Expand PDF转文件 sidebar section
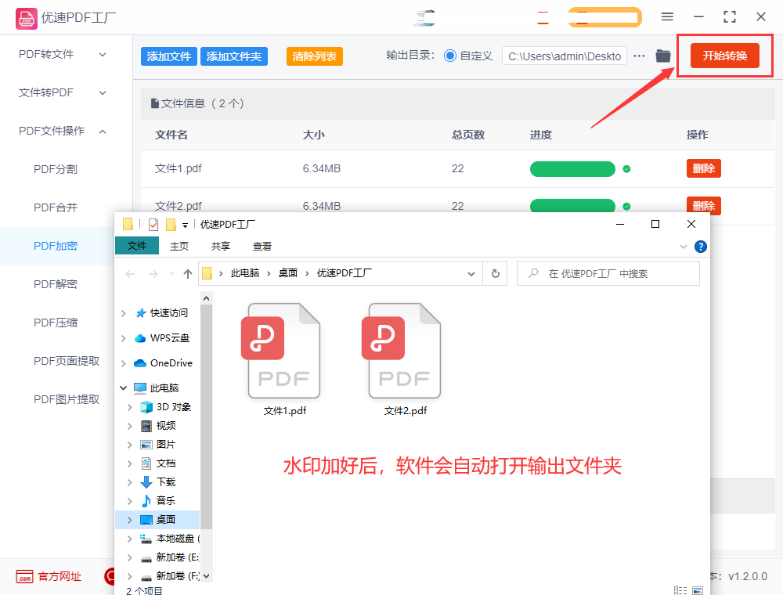Screen dimensions: 783x595 click(103, 54)
